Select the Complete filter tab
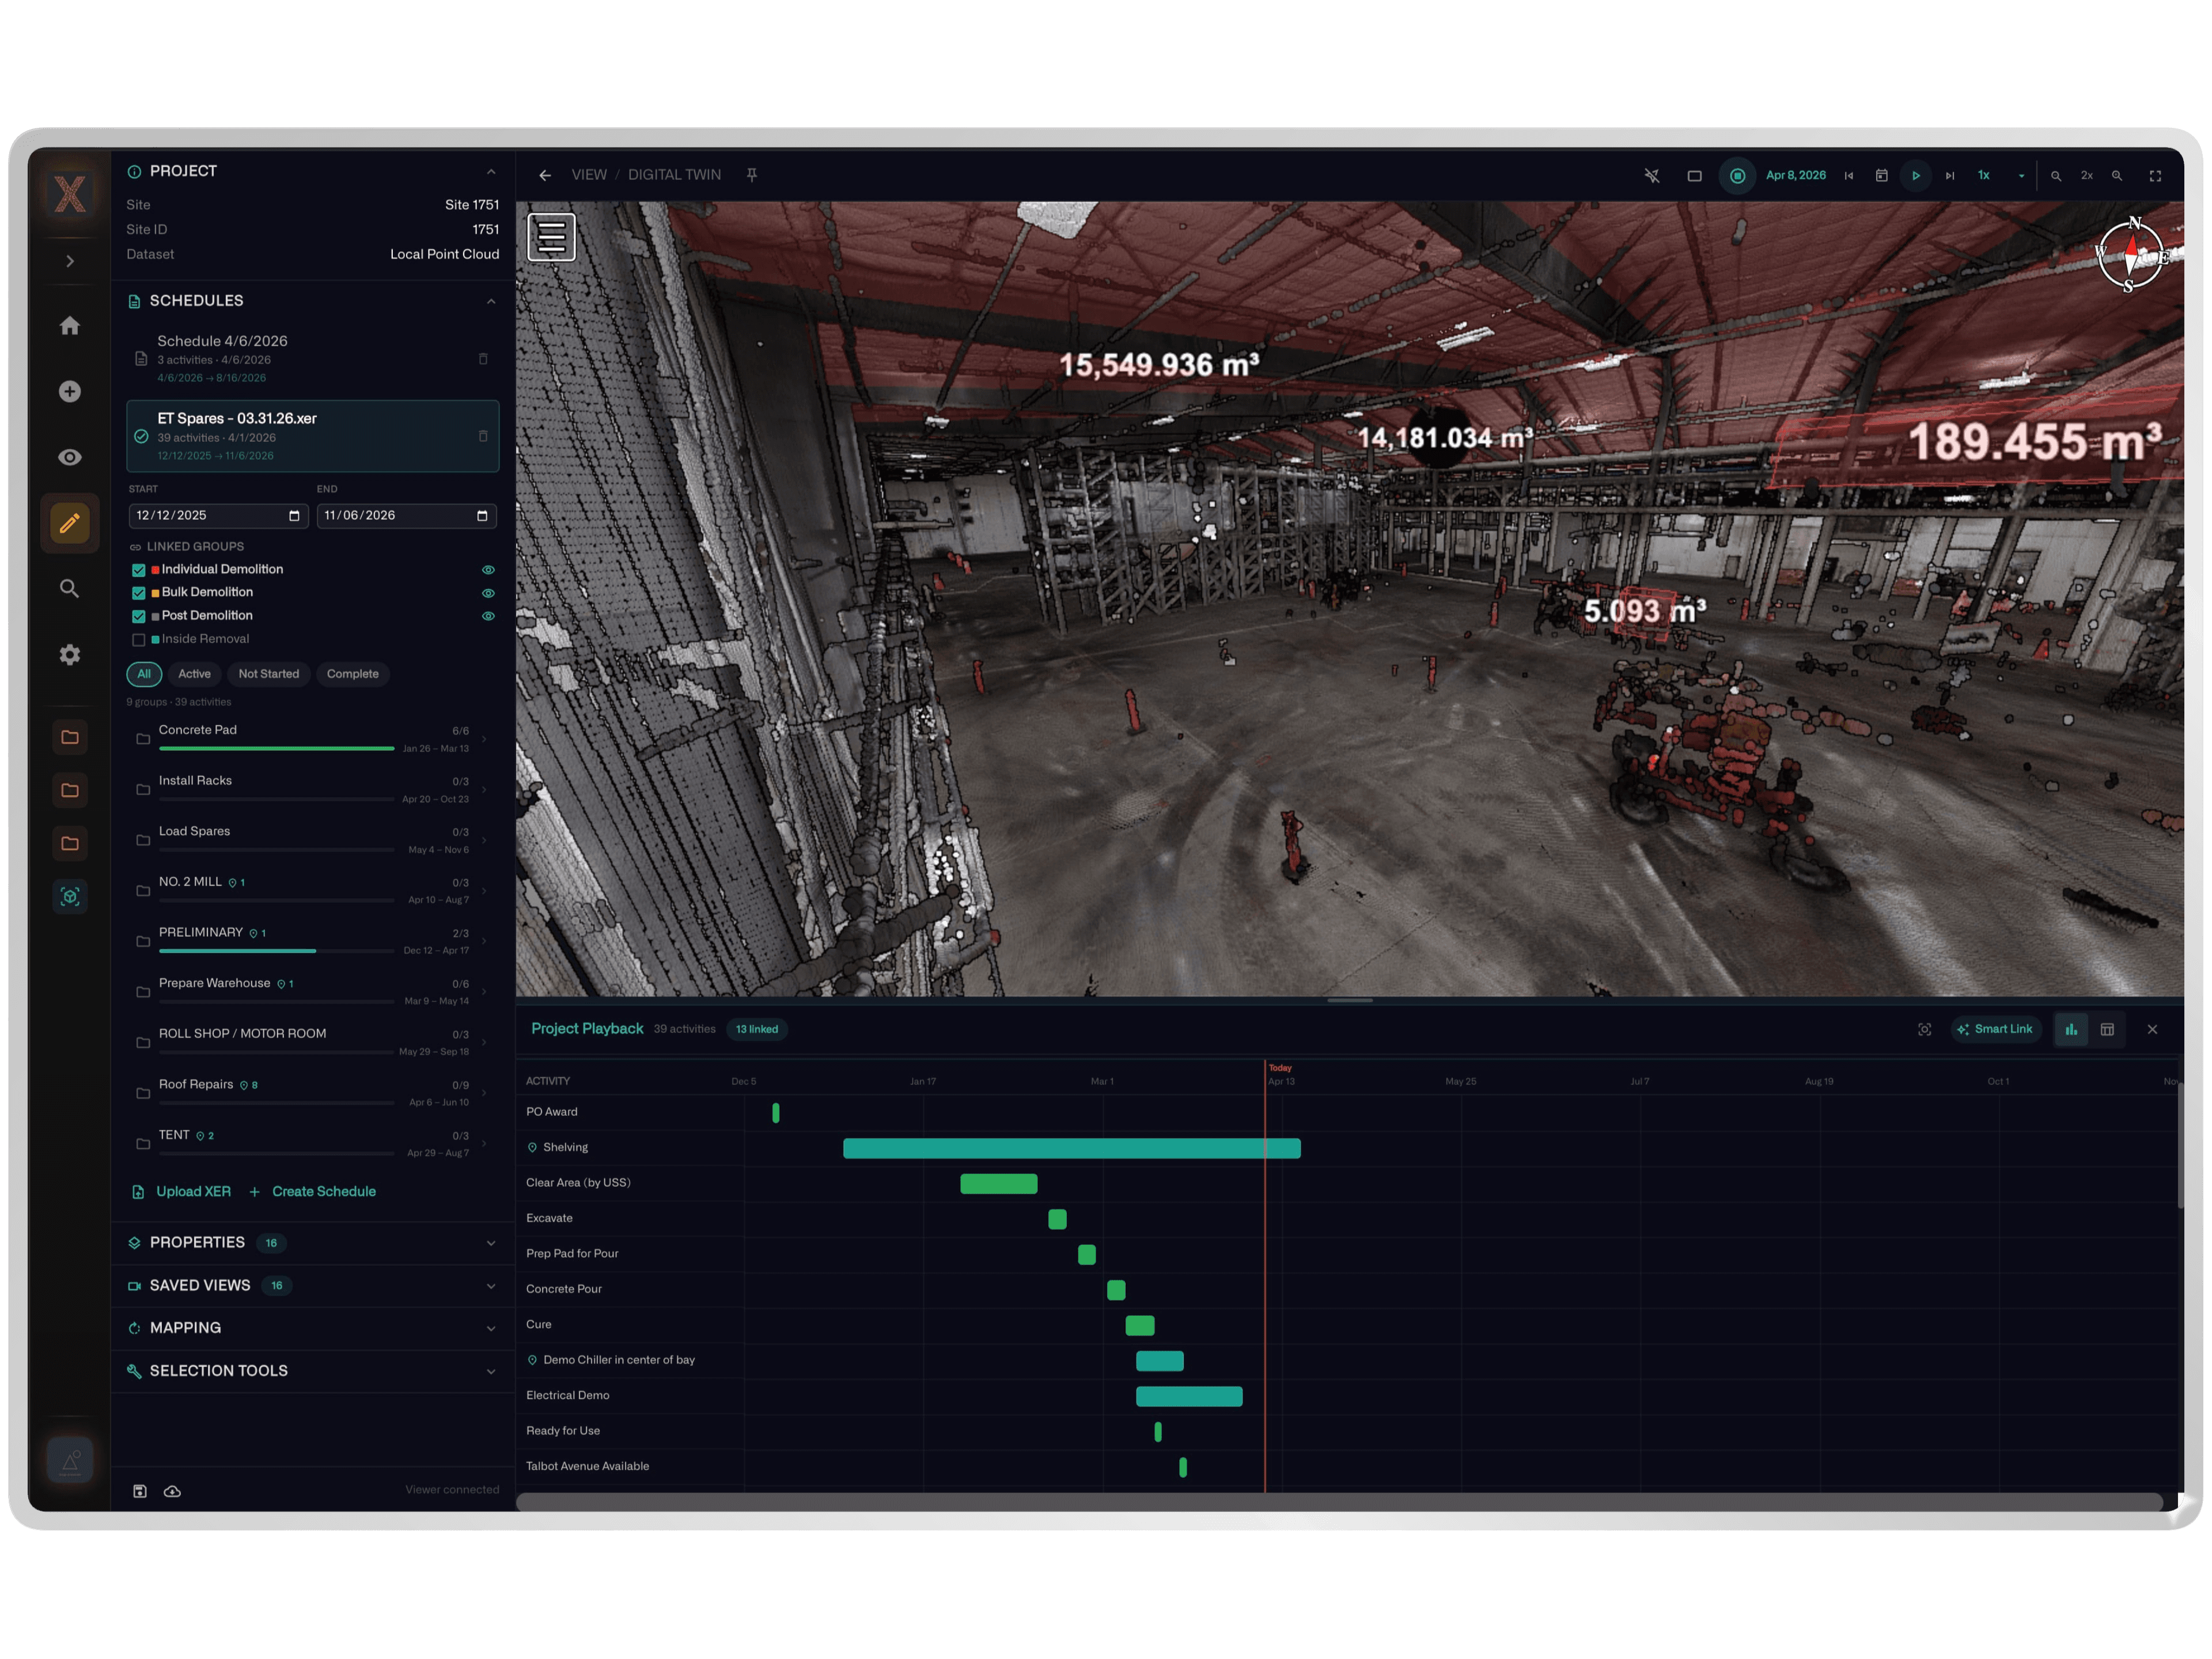This screenshot has height=1659, width=2212. coord(352,674)
